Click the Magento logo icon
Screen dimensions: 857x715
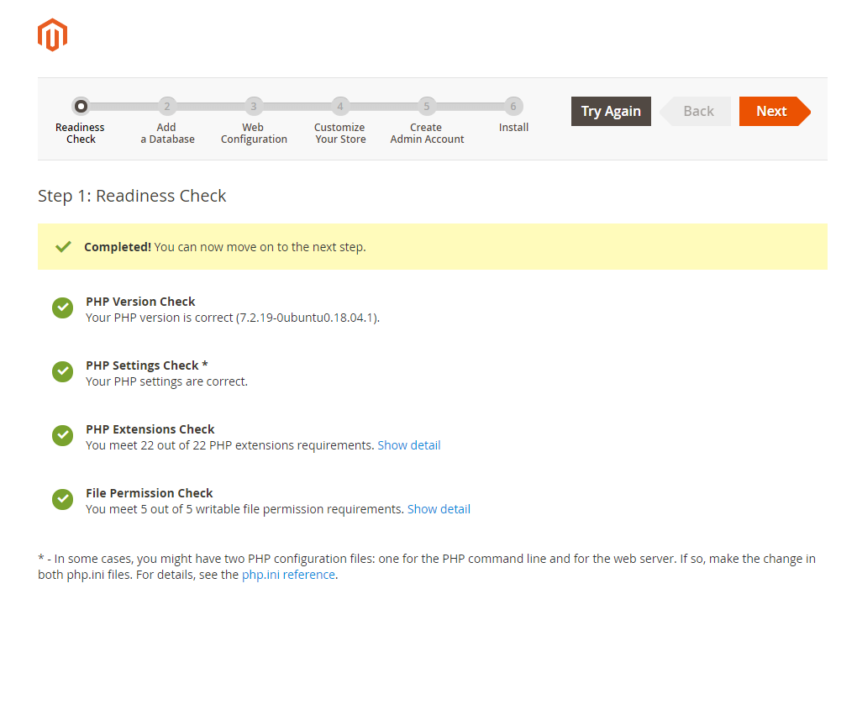52,34
